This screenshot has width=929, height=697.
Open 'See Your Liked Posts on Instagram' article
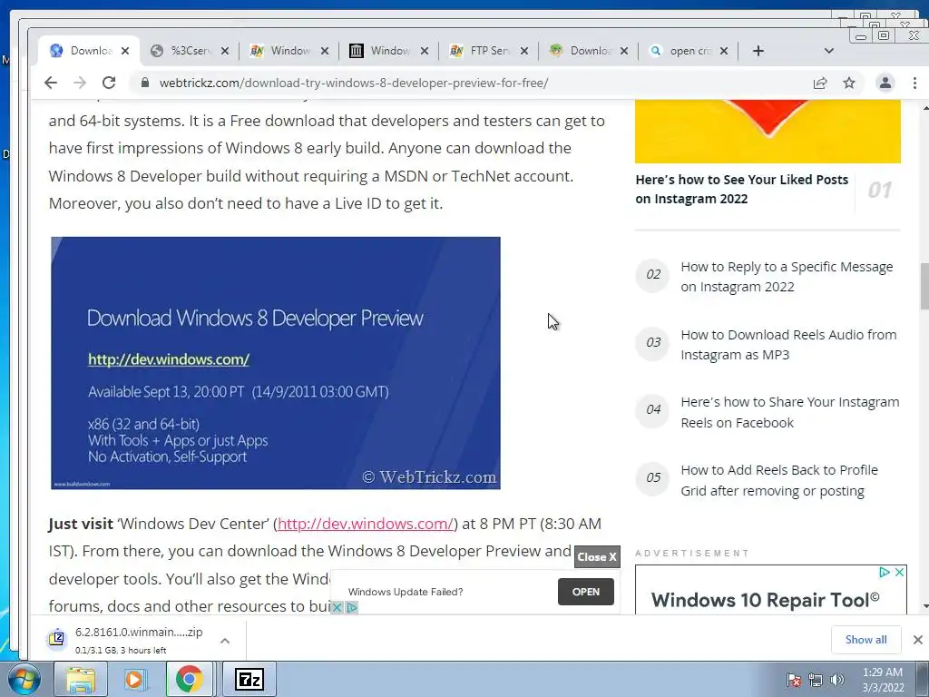coord(742,189)
